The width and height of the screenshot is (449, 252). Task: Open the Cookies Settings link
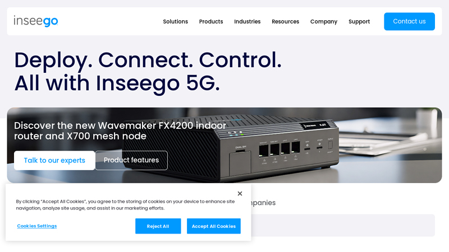37,226
